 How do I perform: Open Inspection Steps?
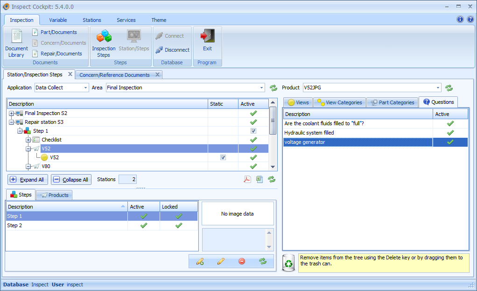104,43
